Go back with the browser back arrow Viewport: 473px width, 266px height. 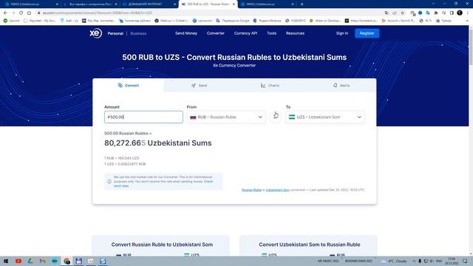[x=5, y=13]
